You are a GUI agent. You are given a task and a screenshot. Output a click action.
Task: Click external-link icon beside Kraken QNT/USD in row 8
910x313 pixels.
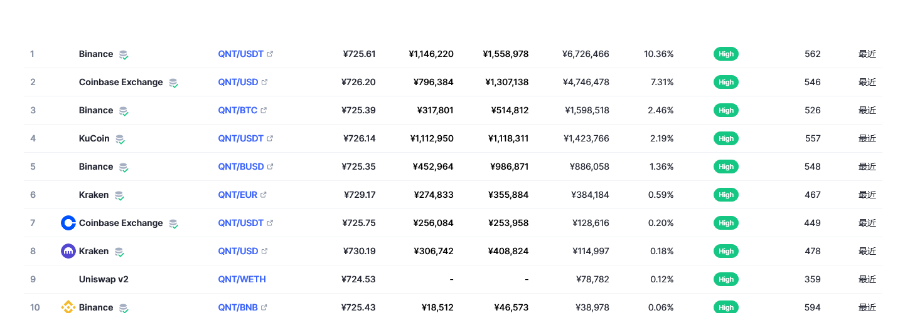tap(264, 251)
